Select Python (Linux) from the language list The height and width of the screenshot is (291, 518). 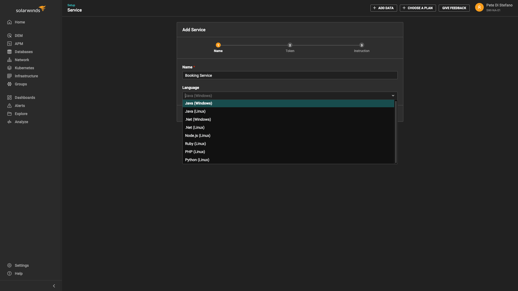(197, 160)
